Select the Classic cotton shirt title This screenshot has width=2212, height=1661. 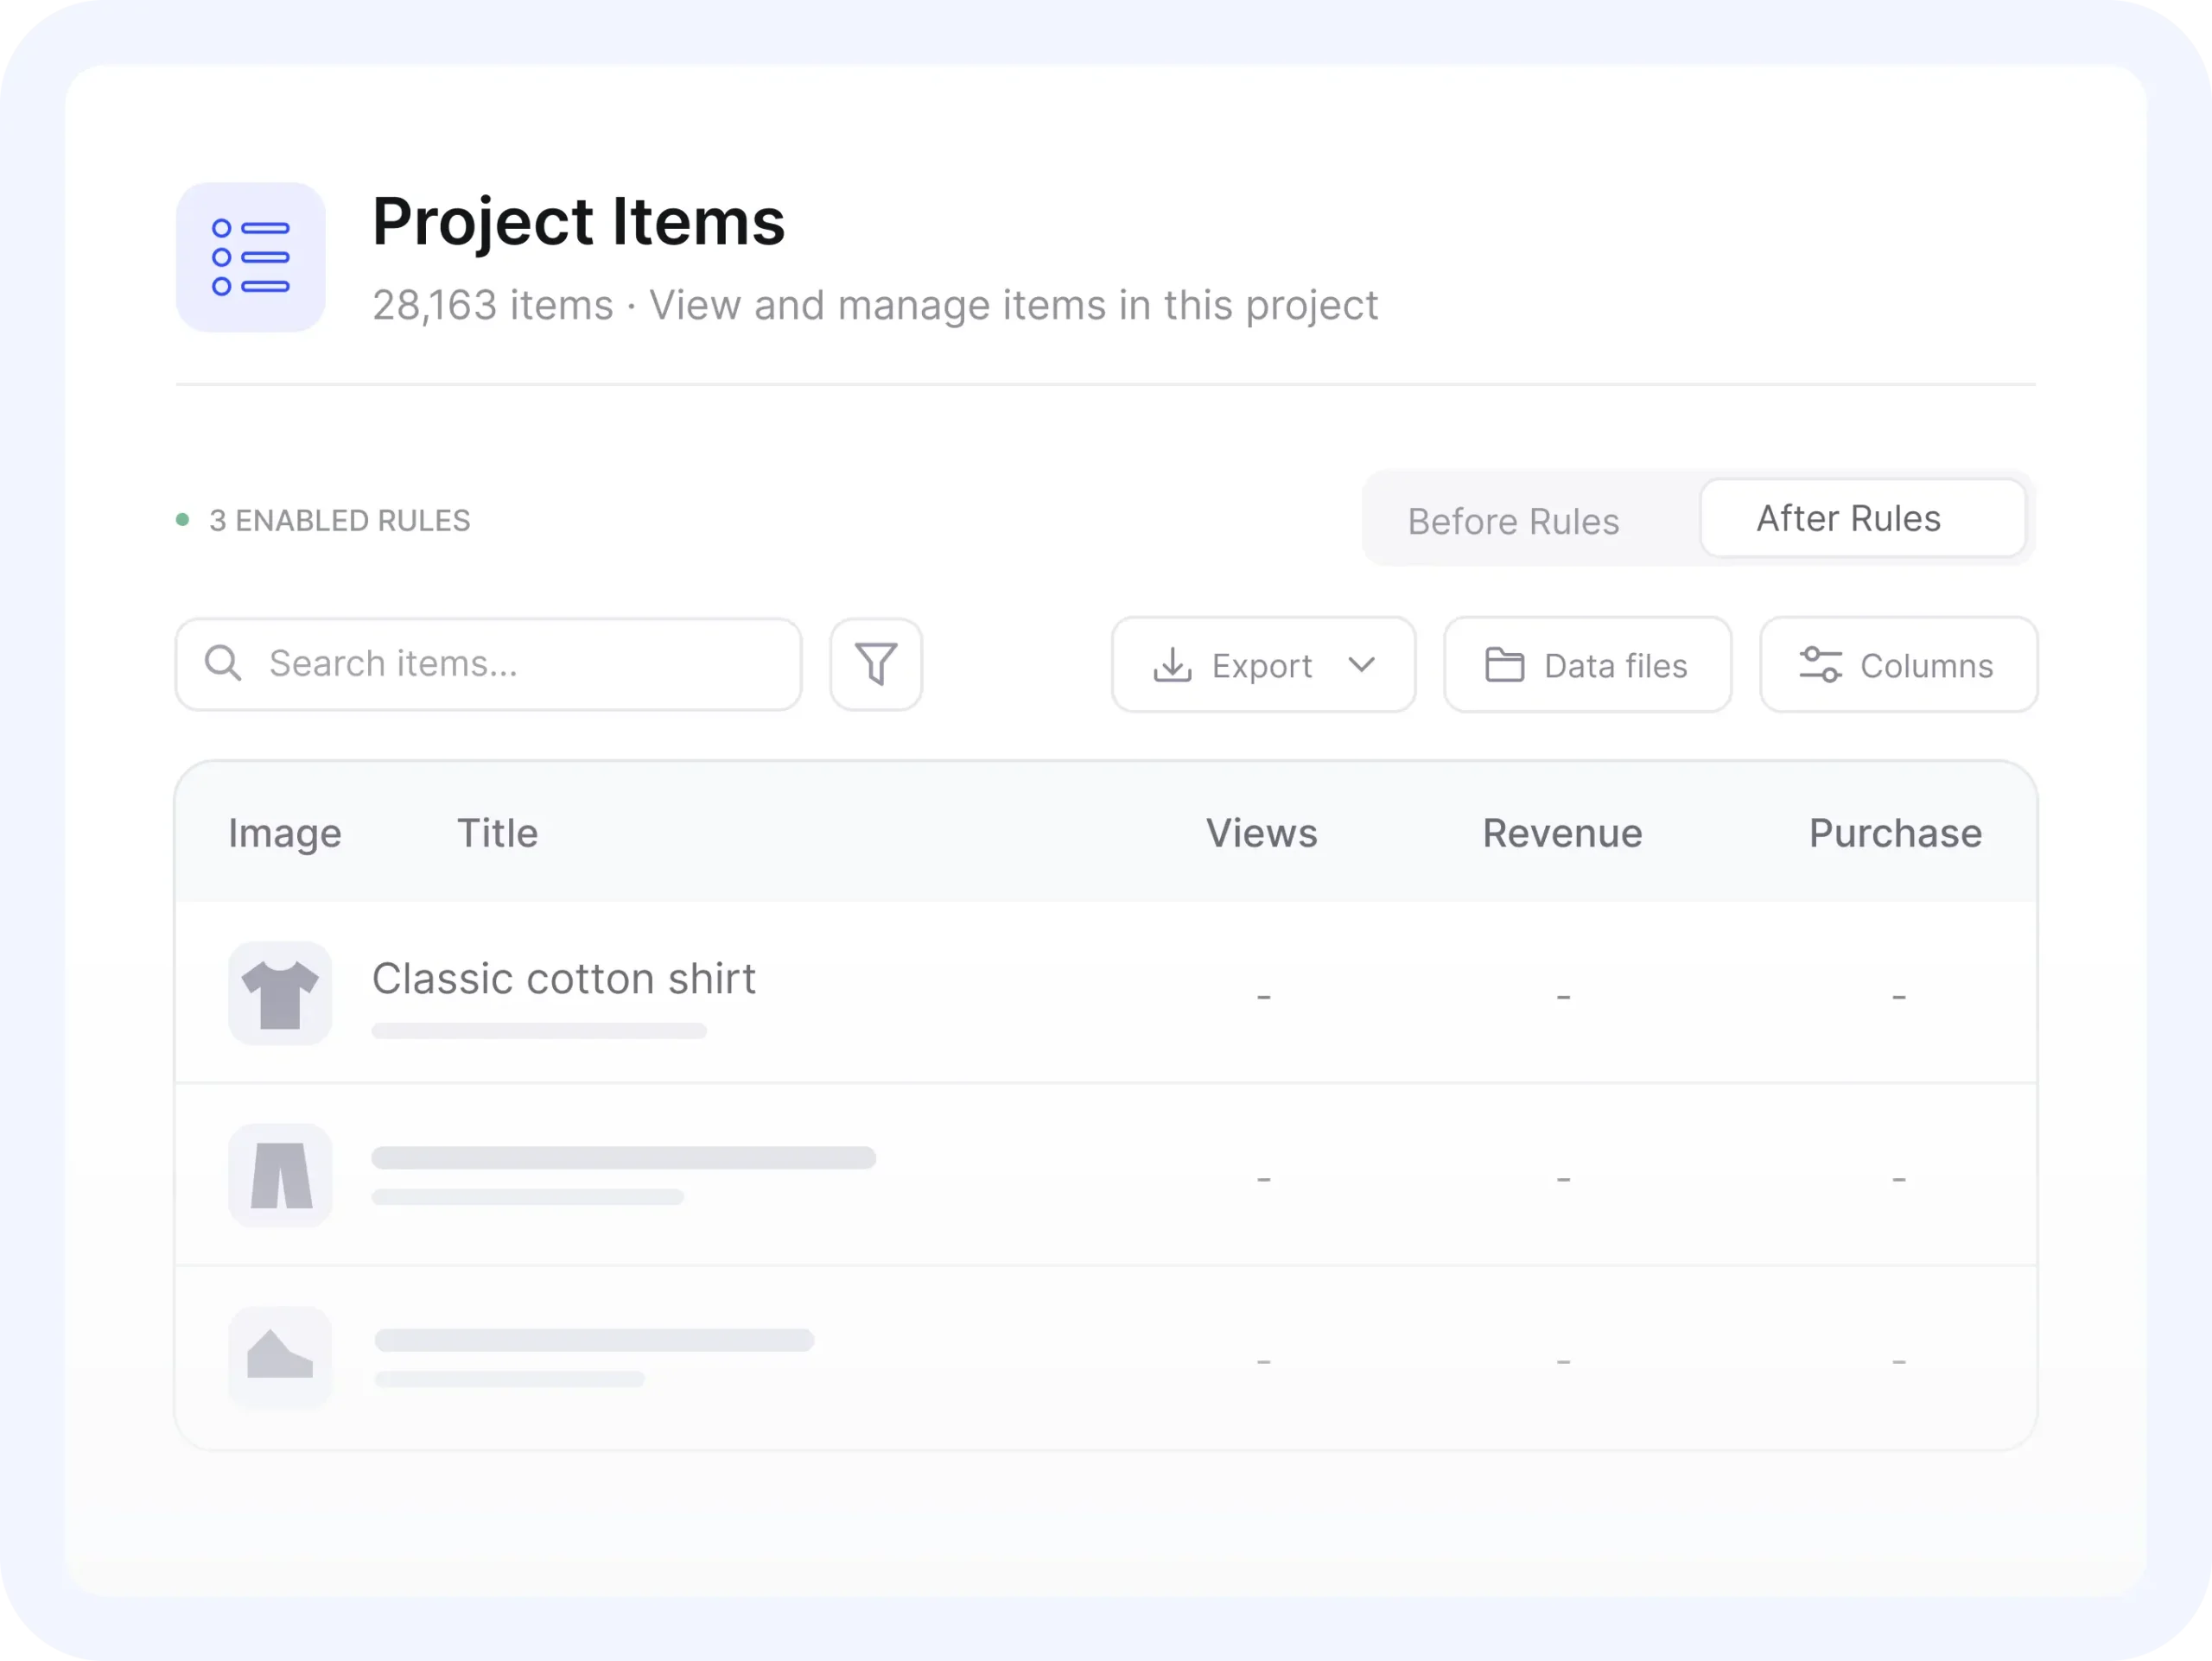click(x=564, y=979)
